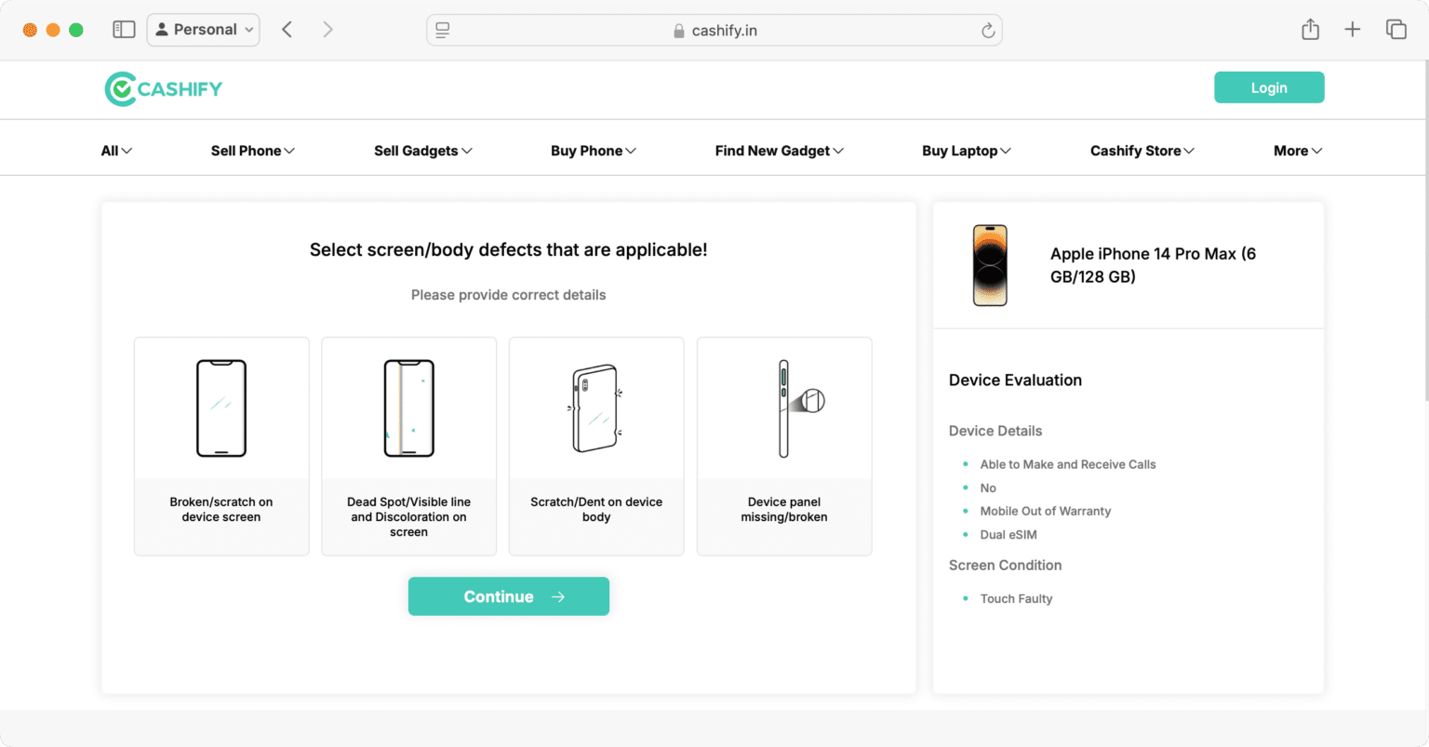
Task: Select Device panel missing/broken option
Action: click(784, 447)
